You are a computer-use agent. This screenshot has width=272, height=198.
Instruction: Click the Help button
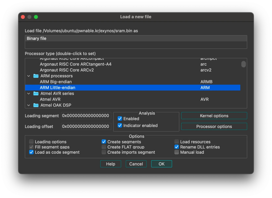111,164
